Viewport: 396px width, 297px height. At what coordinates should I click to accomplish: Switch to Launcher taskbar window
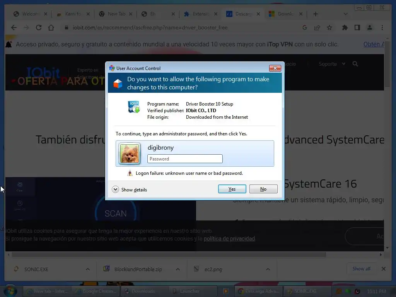coord(193,291)
